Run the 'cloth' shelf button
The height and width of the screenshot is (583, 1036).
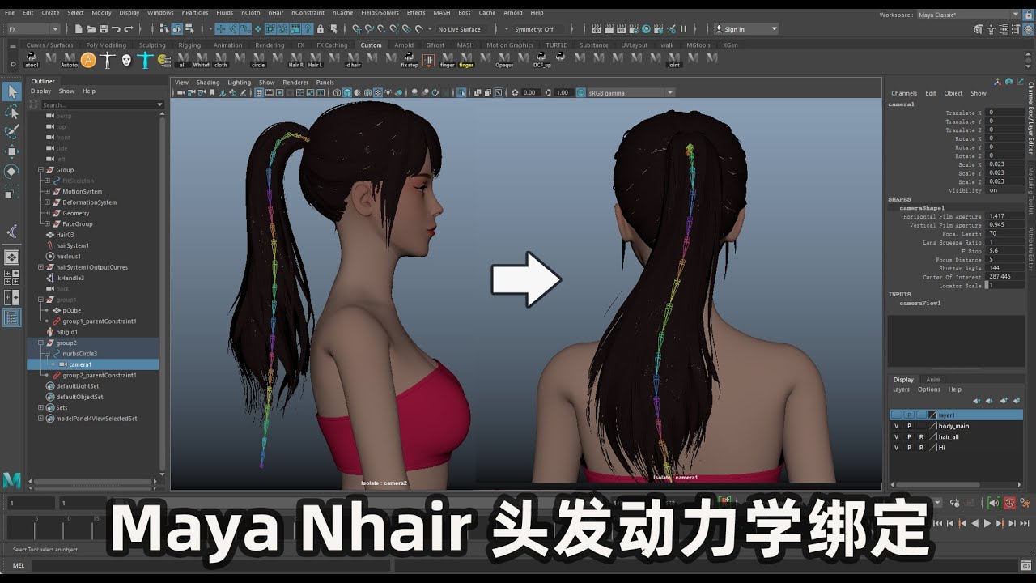pyautogui.click(x=220, y=59)
